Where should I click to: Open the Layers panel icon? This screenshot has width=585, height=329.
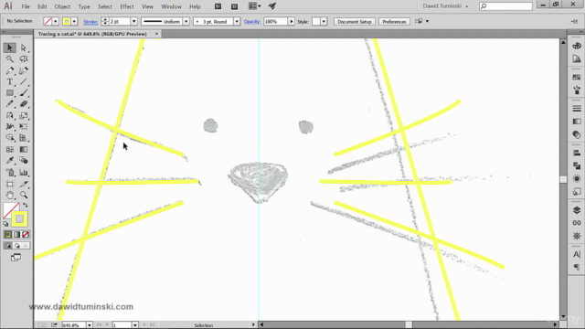(x=577, y=210)
